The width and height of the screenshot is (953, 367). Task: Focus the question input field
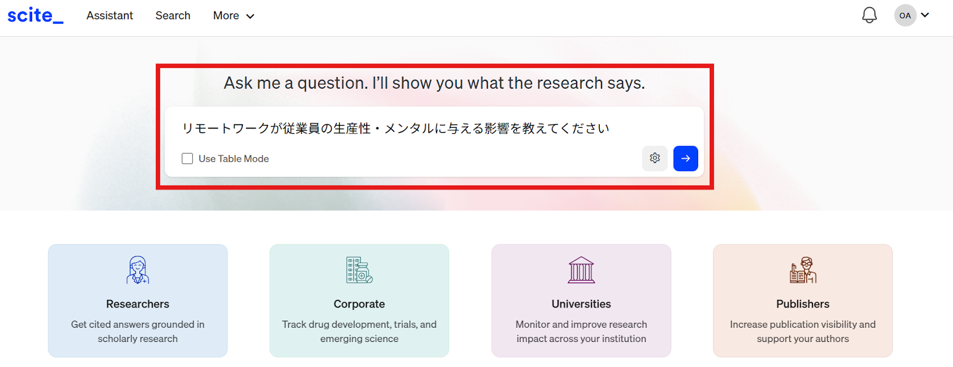click(x=434, y=128)
